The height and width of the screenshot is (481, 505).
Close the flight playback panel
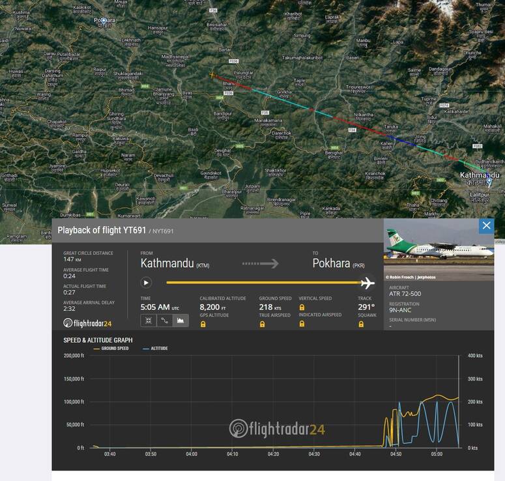click(x=486, y=226)
